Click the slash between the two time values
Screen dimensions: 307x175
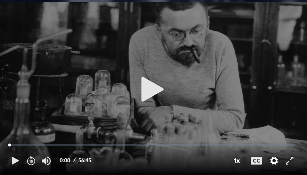[x=74, y=161]
